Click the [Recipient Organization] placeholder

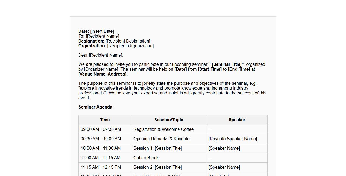(130, 46)
